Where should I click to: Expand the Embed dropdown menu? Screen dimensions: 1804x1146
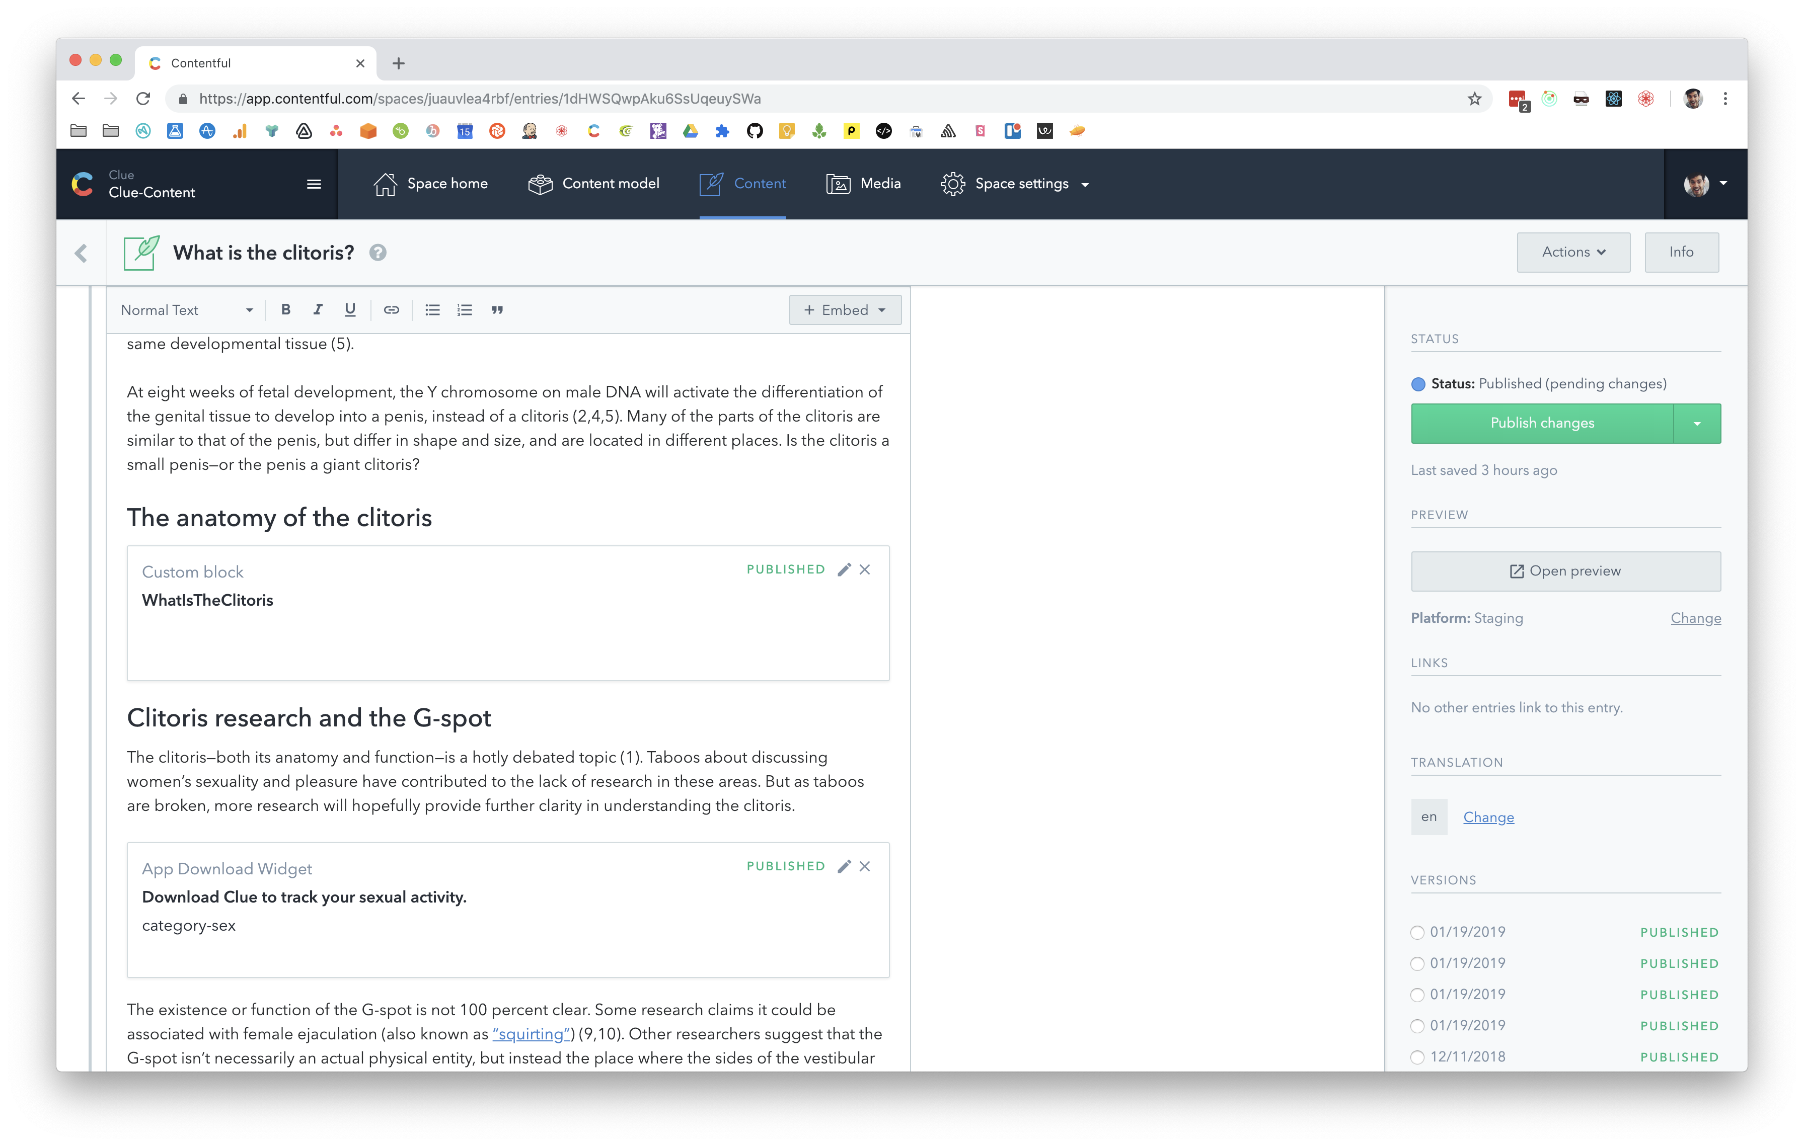click(x=844, y=310)
